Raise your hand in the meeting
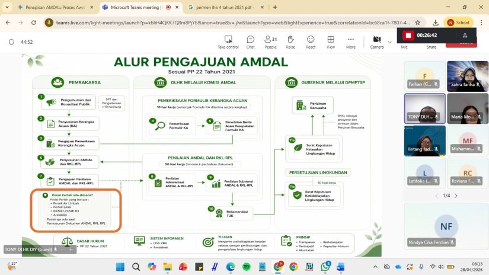 pos(290,42)
